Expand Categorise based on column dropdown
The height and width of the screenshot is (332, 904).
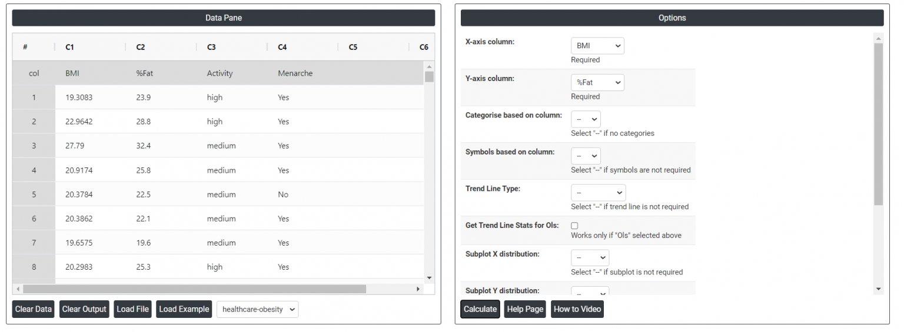point(586,119)
